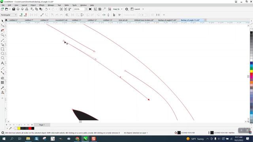This screenshot has width=253, height=142.
Task: Click the Print icon
Action: point(26,9)
